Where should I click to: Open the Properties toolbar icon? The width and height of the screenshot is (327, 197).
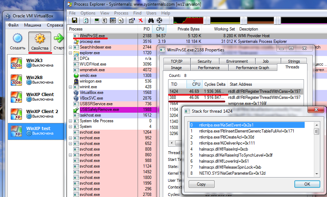click(132, 21)
